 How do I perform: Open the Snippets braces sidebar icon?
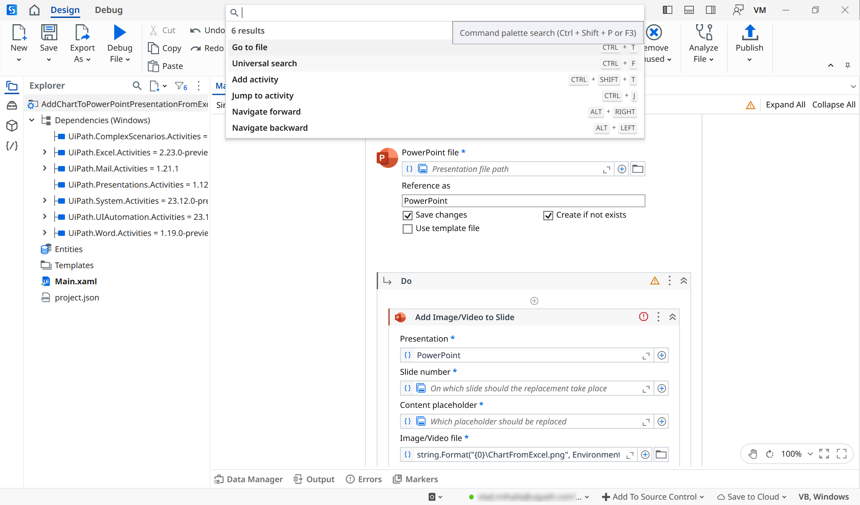[12, 146]
